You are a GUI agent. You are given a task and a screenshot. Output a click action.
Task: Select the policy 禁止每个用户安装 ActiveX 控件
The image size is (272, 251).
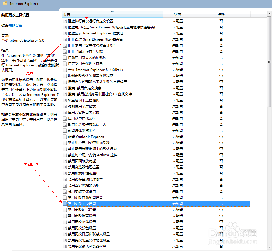coord(93,155)
